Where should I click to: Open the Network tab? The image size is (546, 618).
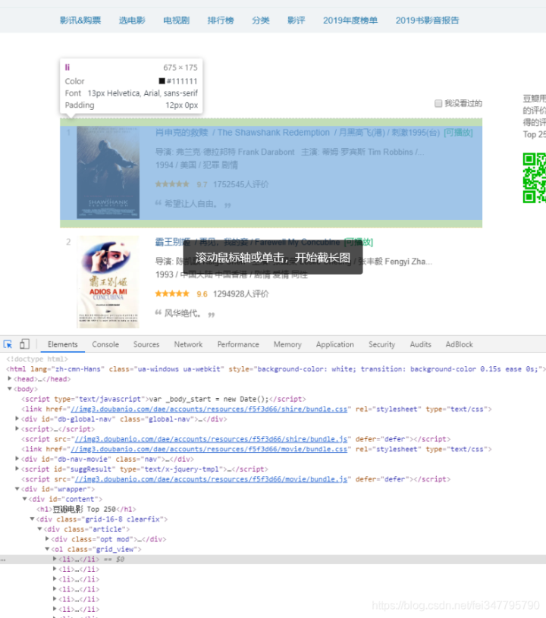tap(188, 344)
